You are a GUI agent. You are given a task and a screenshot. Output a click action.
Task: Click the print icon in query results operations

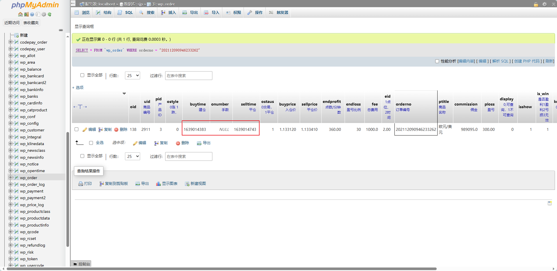click(81, 184)
